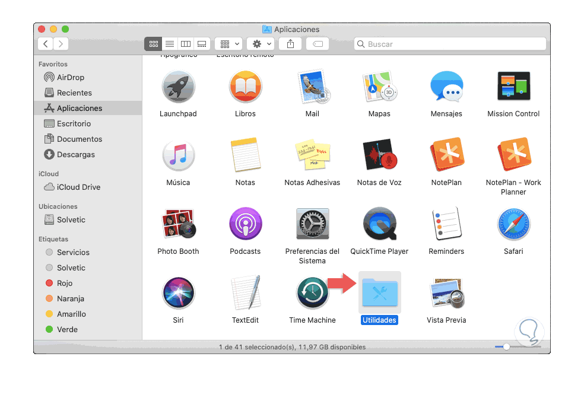Select the TextEdit app icon

(x=245, y=292)
